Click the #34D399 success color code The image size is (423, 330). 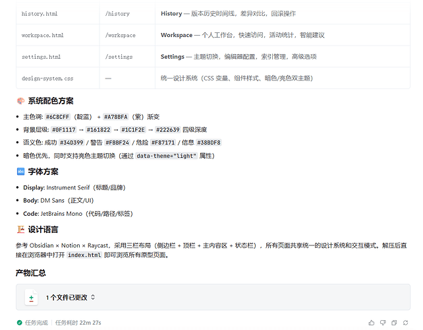click(x=72, y=143)
